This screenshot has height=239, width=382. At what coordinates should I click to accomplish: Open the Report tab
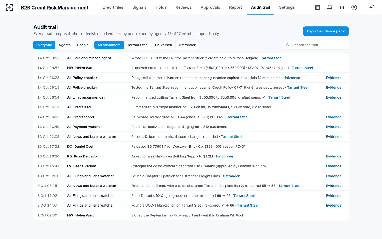[236, 7]
